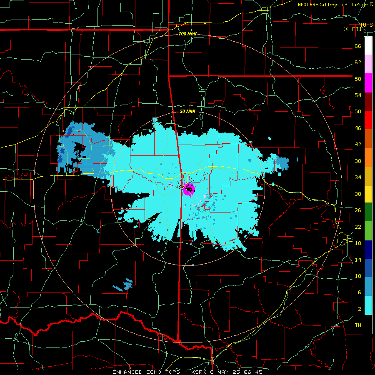Screen dimensions: 375x375
Task: Click the '18' legend value
Action: point(358,243)
